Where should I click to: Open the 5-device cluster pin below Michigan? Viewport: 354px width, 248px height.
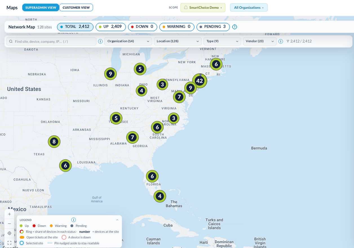tap(140, 69)
